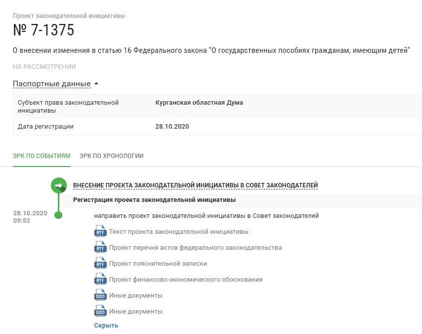Click Регистрация проекта законодательной инициативы heading

point(154,200)
